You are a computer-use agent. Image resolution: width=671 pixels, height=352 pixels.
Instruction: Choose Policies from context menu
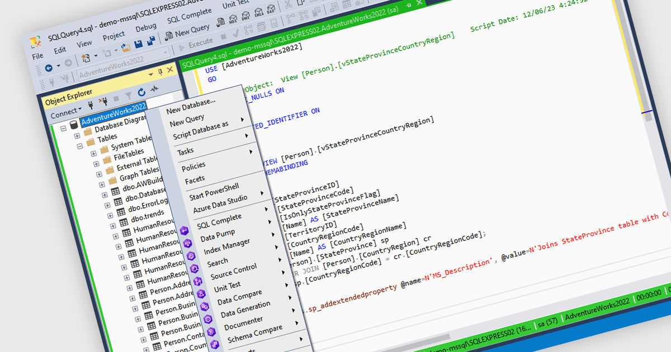193,166
